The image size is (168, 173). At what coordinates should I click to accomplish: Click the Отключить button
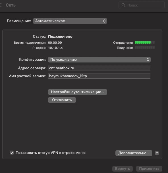(62, 100)
